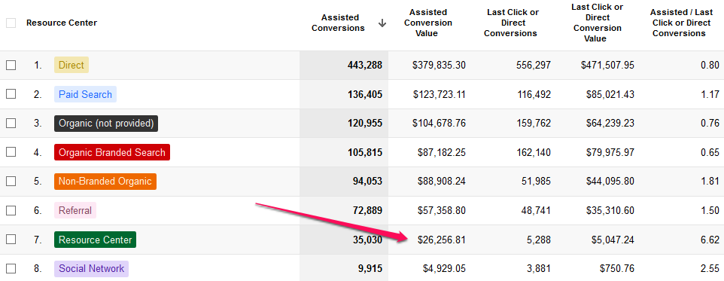Click the 5,288 conversions cell
Screen dimensions: 724x281
pos(539,240)
